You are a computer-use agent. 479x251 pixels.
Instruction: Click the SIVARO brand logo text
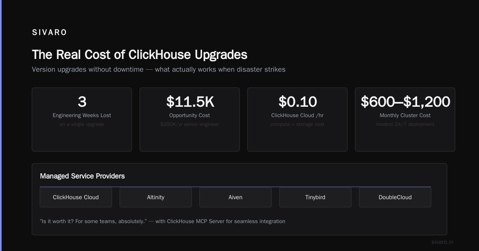49,33
